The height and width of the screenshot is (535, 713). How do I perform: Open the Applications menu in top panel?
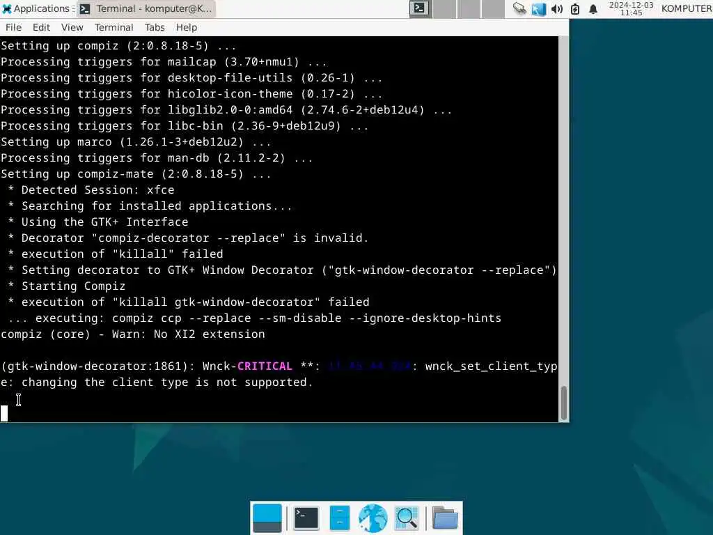[38, 8]
